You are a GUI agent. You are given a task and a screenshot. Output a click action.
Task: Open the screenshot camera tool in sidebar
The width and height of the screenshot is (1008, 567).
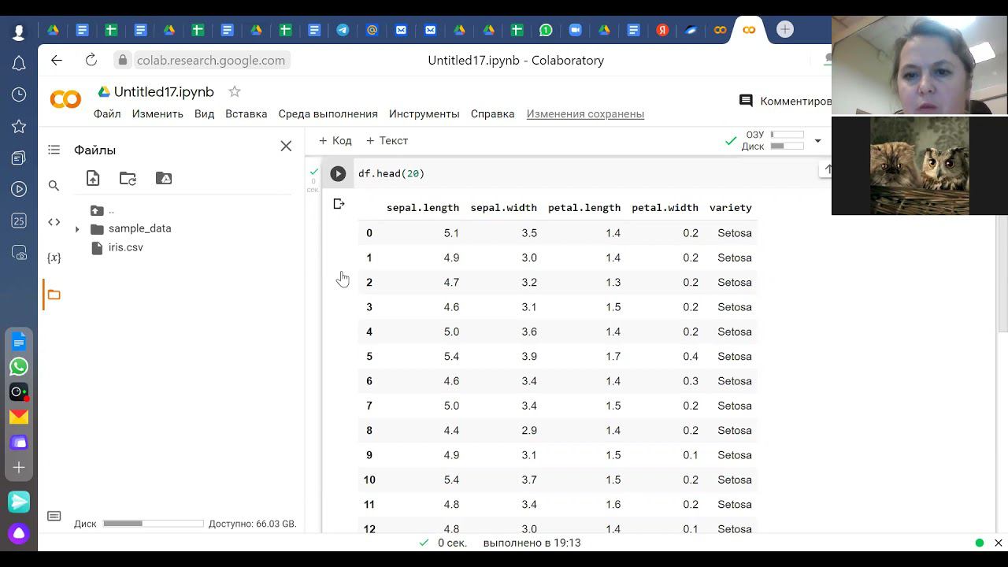pyautogui.click(x=19, y=253)
